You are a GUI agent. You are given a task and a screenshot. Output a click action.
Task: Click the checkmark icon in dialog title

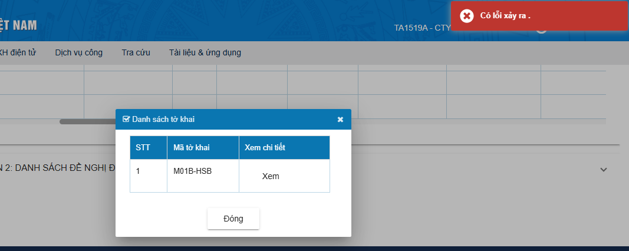[x=126, y=119]
